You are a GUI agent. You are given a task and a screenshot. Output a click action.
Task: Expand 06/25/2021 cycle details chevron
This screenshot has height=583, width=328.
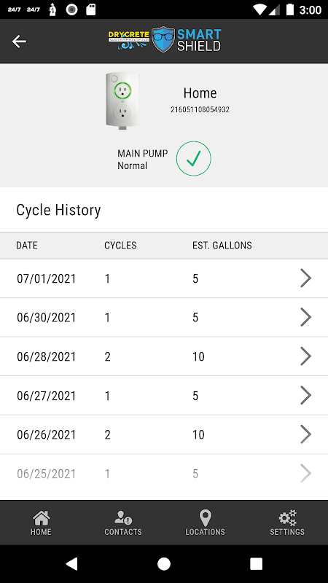point(305,473)
